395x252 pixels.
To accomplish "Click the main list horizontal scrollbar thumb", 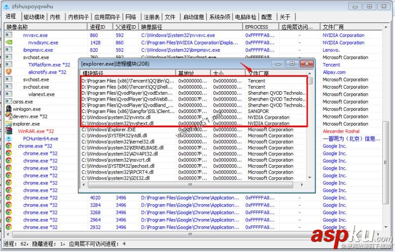I will tap(190, 234).
